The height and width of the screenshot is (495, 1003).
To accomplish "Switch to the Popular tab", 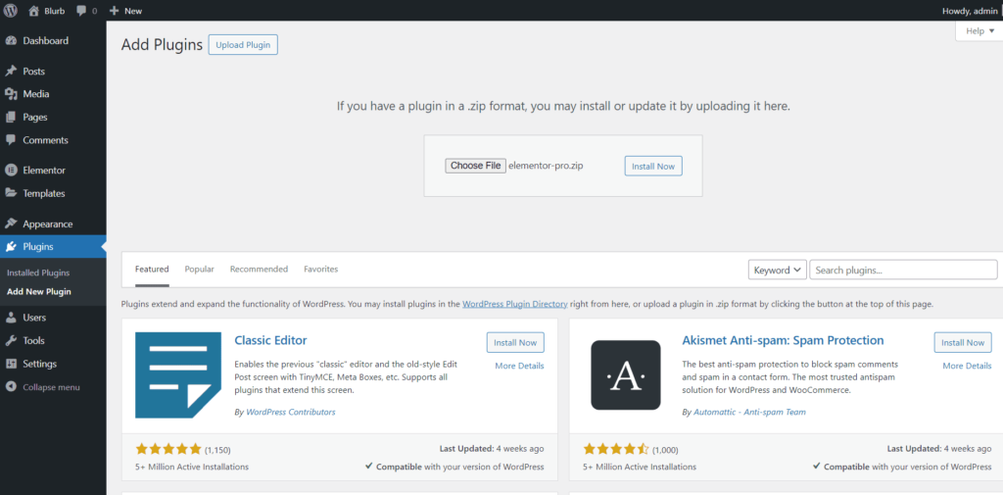I will pyautogui.click(x=200, y=269).
